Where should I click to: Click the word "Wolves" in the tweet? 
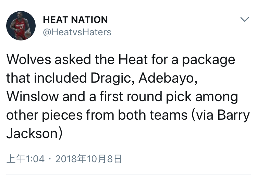(29, 59)
